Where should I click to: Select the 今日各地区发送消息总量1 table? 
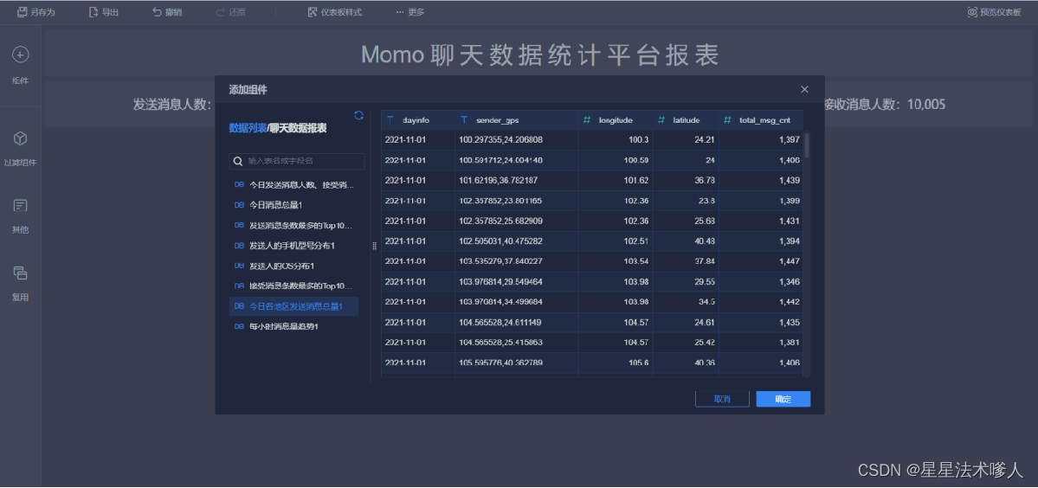[x=293, y=306]
